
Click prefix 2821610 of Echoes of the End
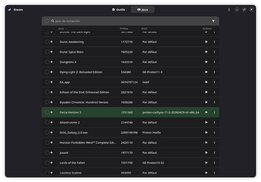point(127,92)
